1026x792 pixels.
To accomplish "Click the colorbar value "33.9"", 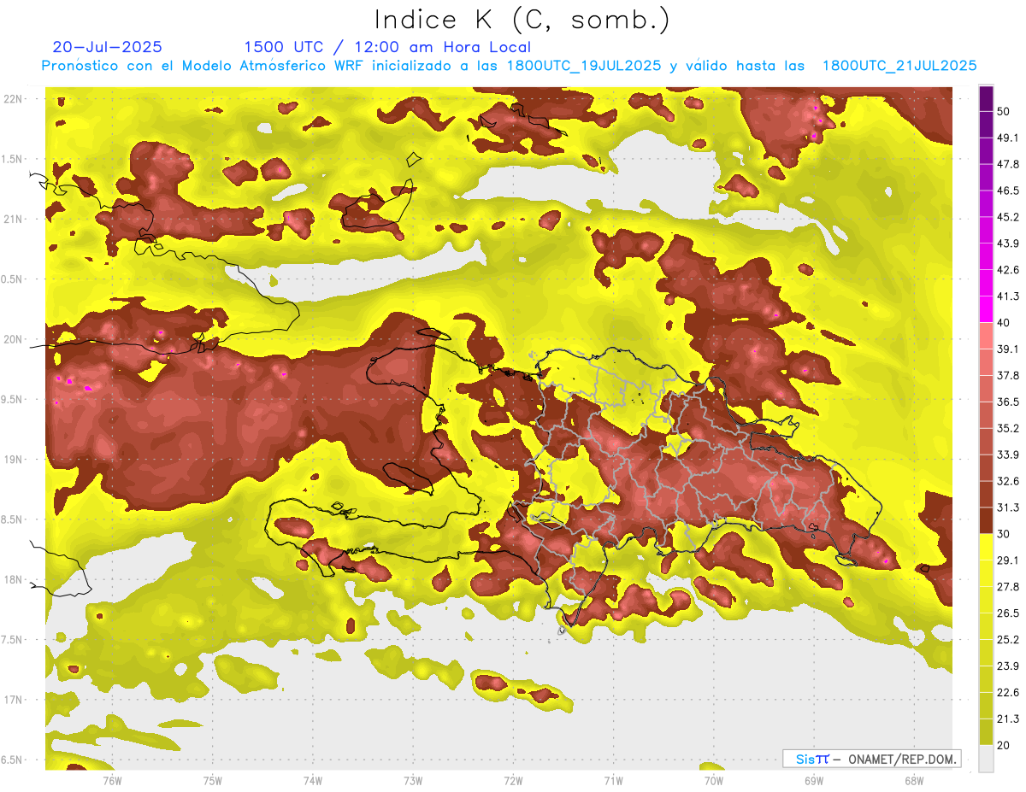I will tap(1007, 455).
